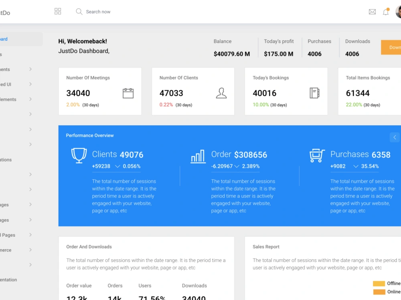The width and height of the screenshot is (401, 300).
Task: Click the shopping cart icon next to Purchases 6358
Action: click(x=317, y=156)
